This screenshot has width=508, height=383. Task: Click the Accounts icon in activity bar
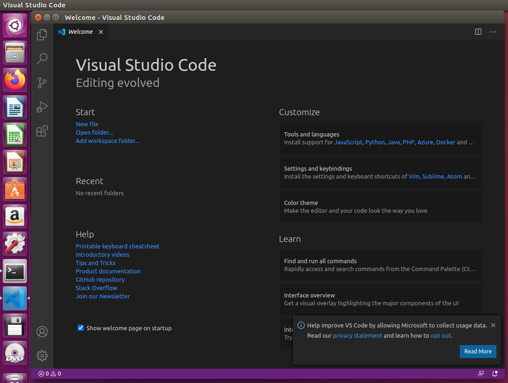[x=42, y=332]
